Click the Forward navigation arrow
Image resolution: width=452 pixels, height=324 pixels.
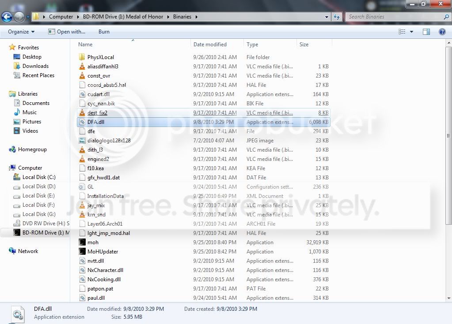[19, 17]
